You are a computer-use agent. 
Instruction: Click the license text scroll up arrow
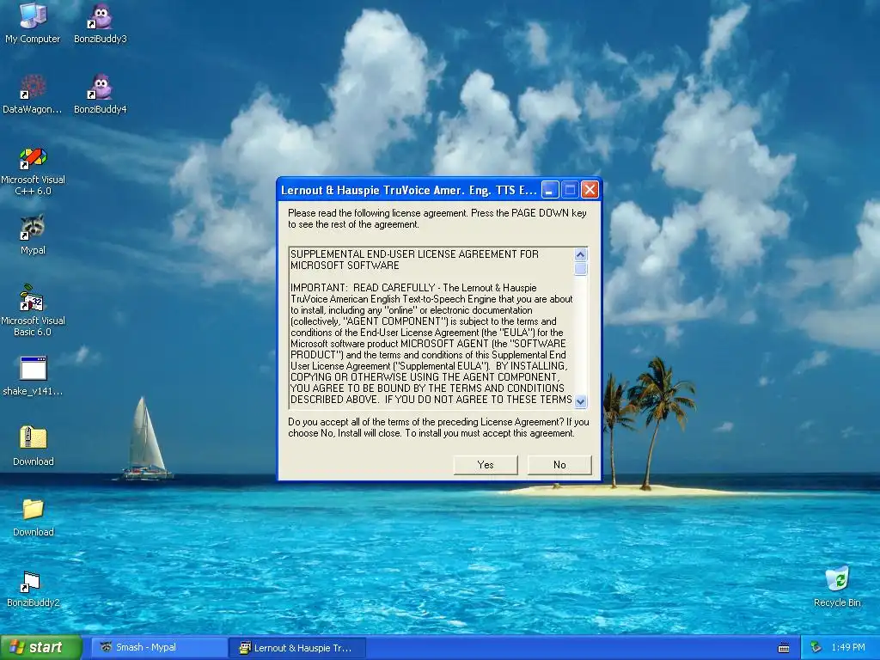pyautogui.click(x=581, y=254)
